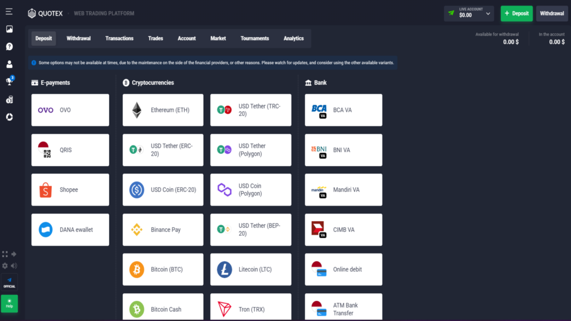Choose ATM Bank Transfer option
This screenshot has height=321, width=571.
coord(343,307)
